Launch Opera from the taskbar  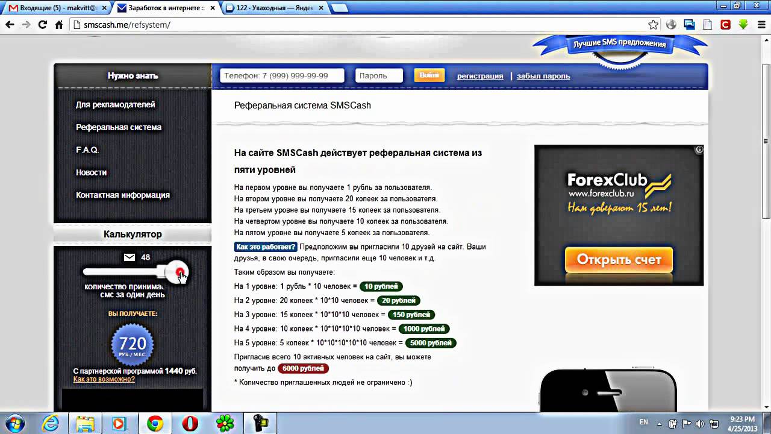(x=190, y=424)
